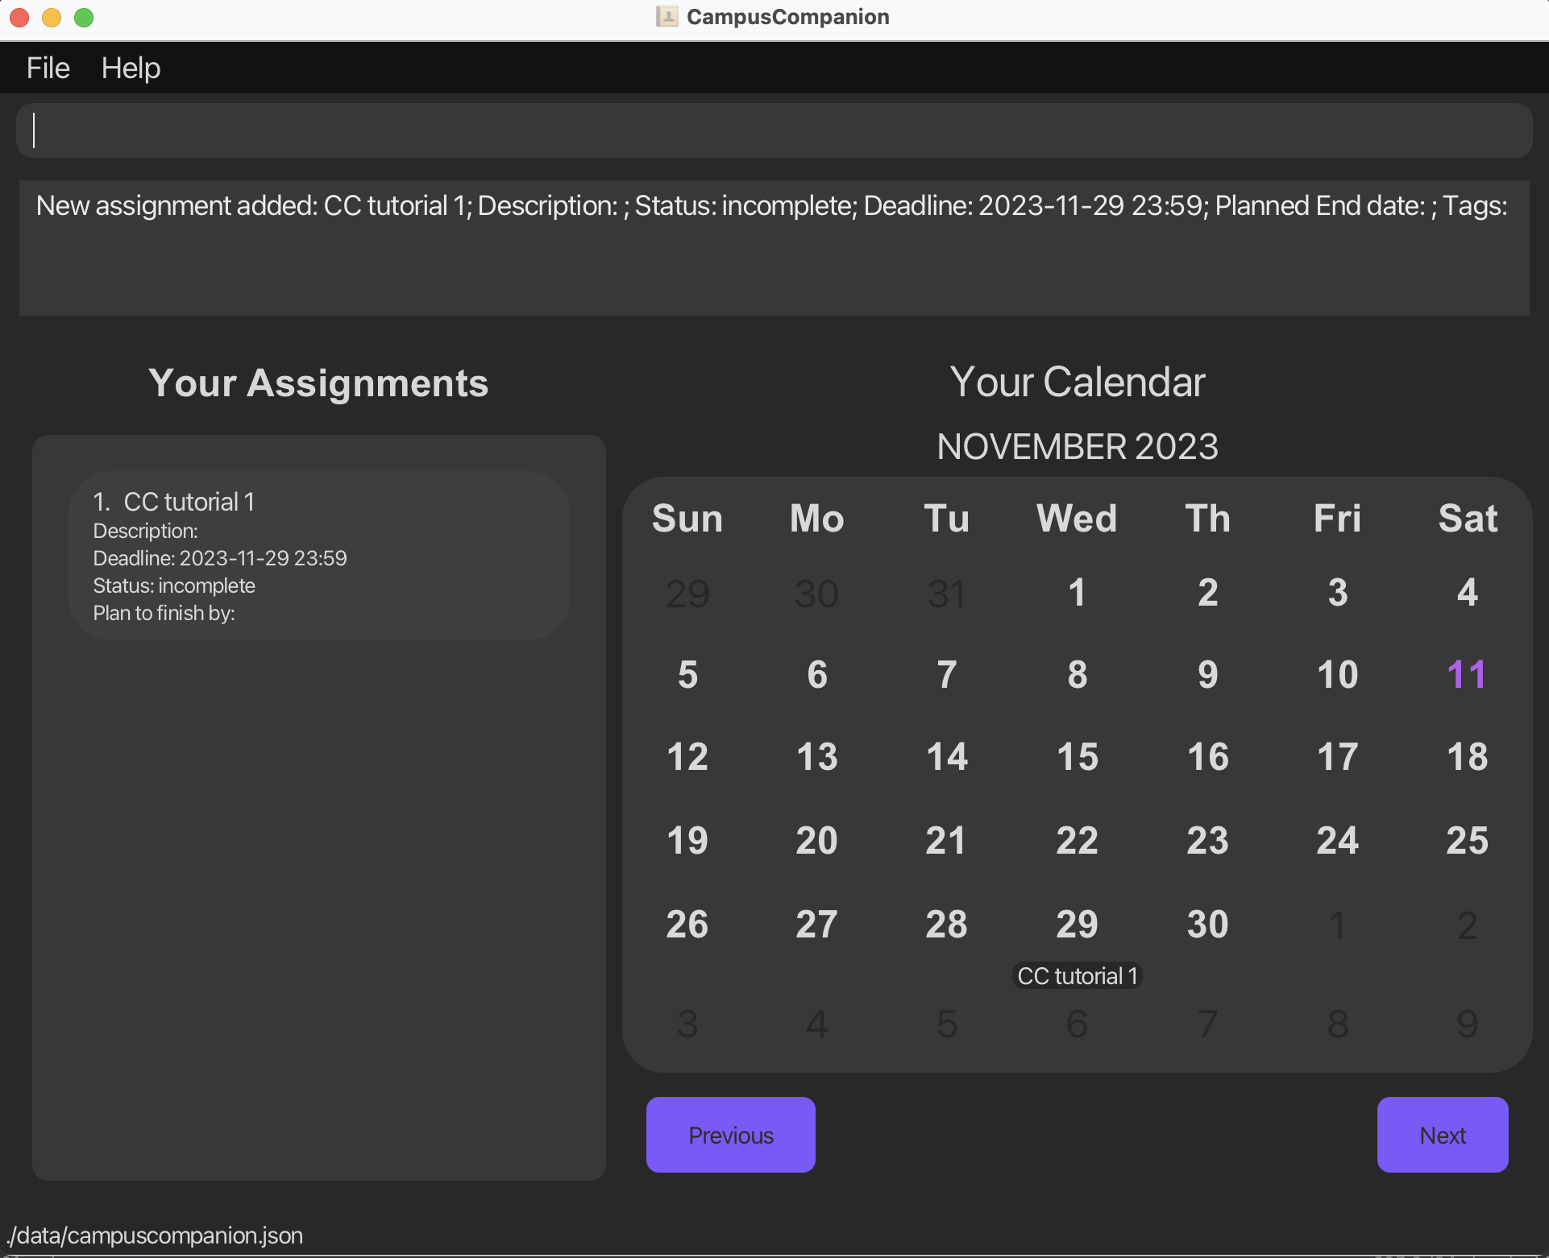1549x1258 pixels.
Task: Click day 18 on the calendar
Action: 1467,756
